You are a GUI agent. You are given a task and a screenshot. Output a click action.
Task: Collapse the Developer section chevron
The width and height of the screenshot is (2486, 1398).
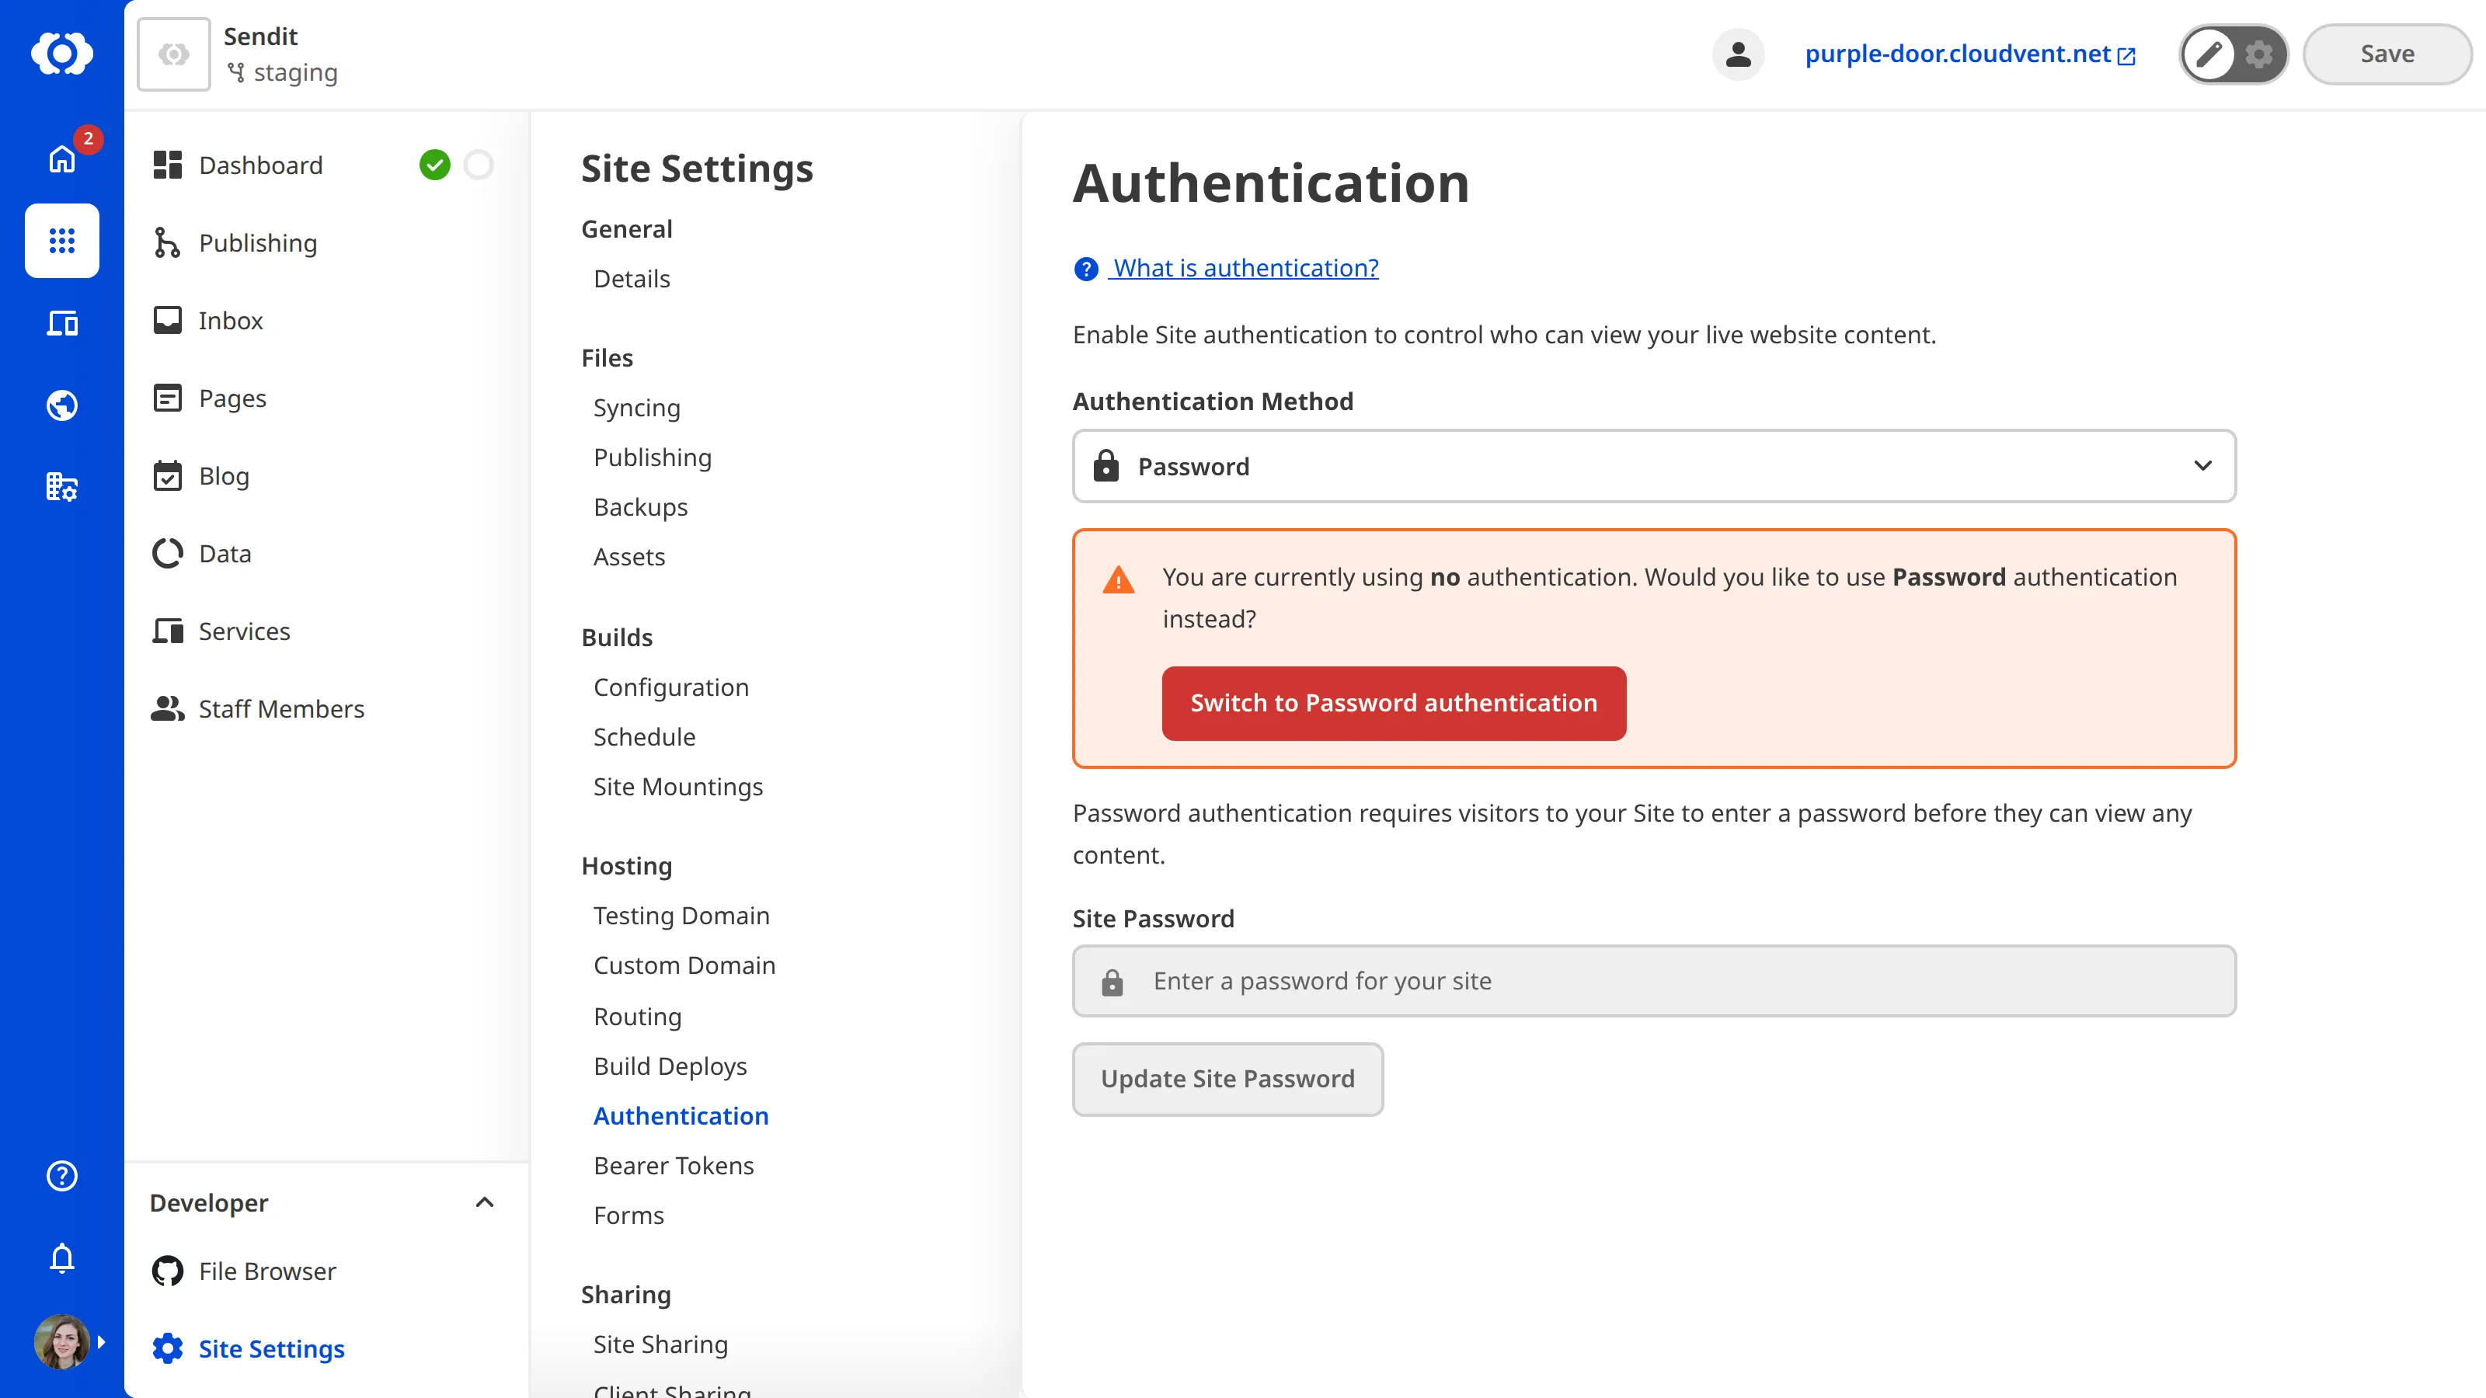pos(485,1202)
